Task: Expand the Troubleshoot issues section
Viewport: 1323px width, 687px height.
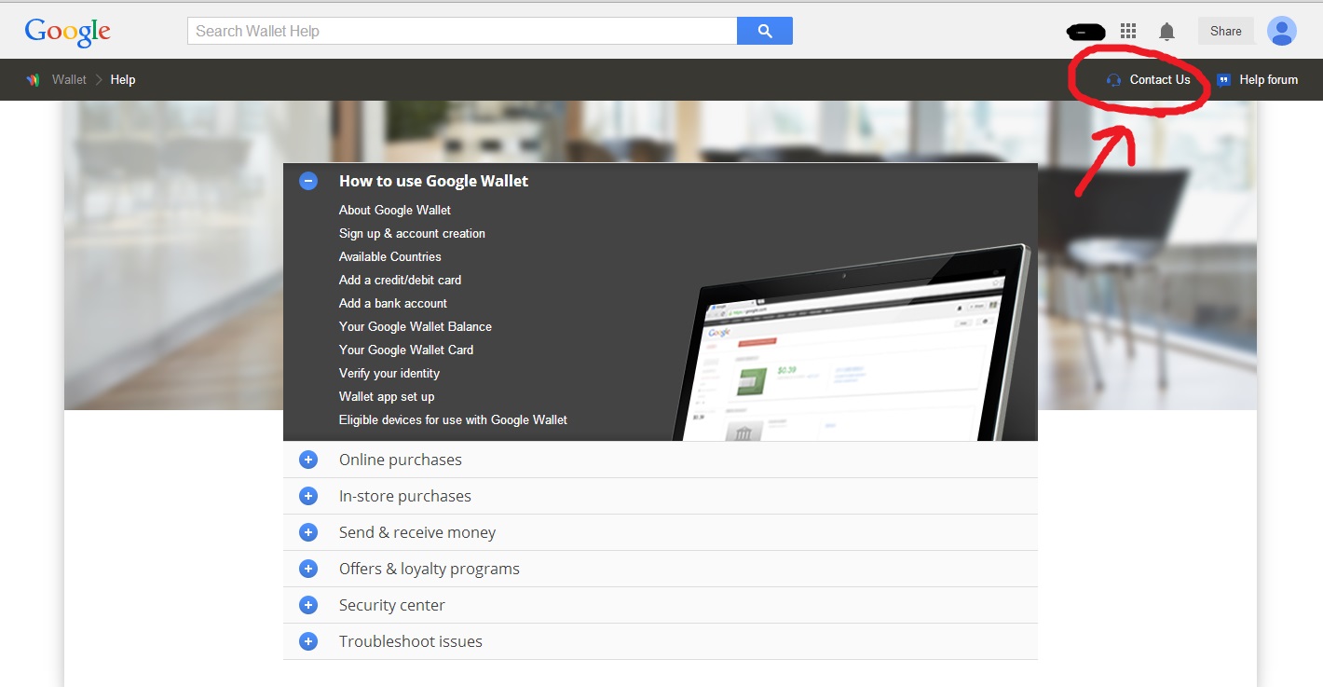Action: [x=308, y=641]
